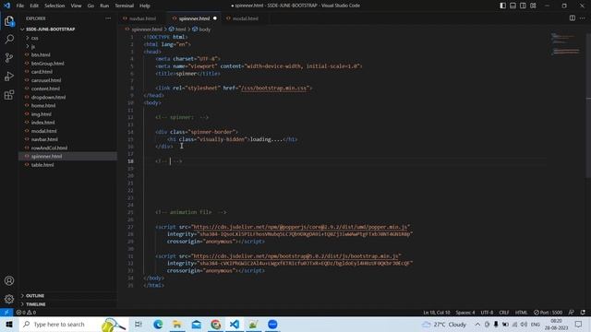Split the editor to the right
Screen dimensions: 591x332
click(573, 18)
